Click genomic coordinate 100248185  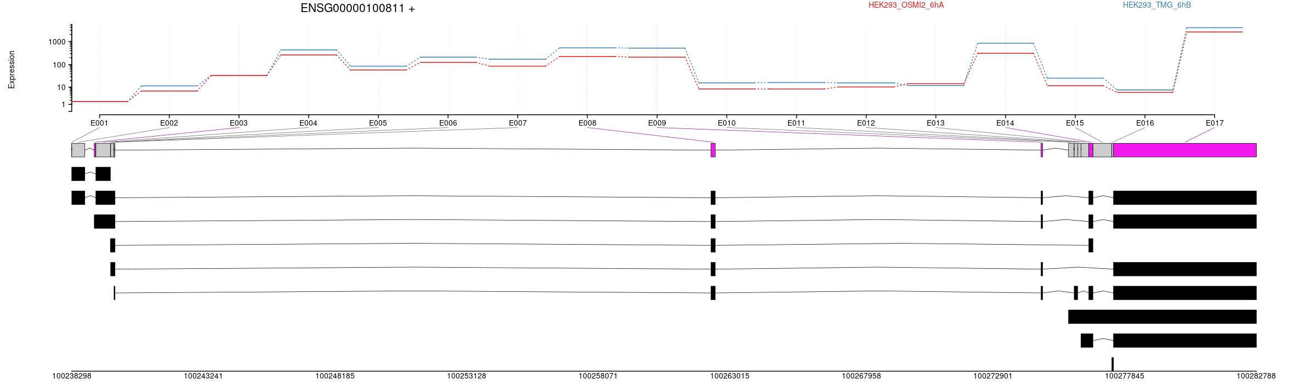tap(335, 376)
